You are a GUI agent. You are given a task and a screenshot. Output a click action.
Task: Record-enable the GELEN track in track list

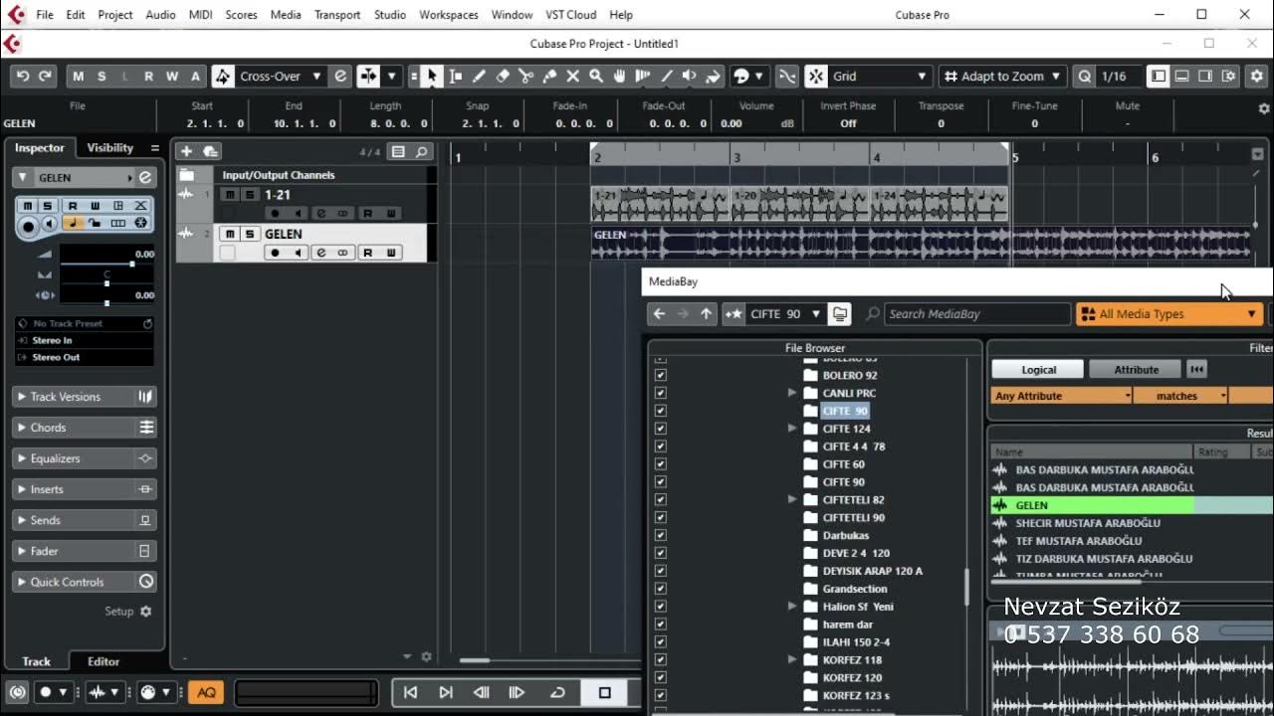coord(275,253)
